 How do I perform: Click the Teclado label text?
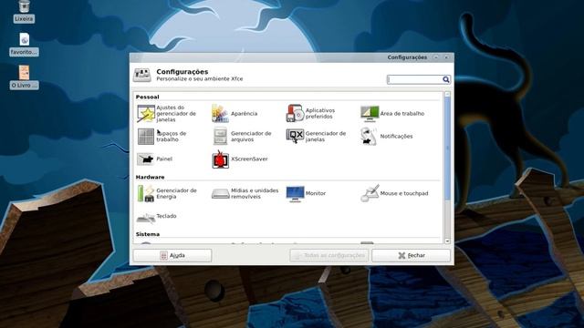(x=166, y=216)
